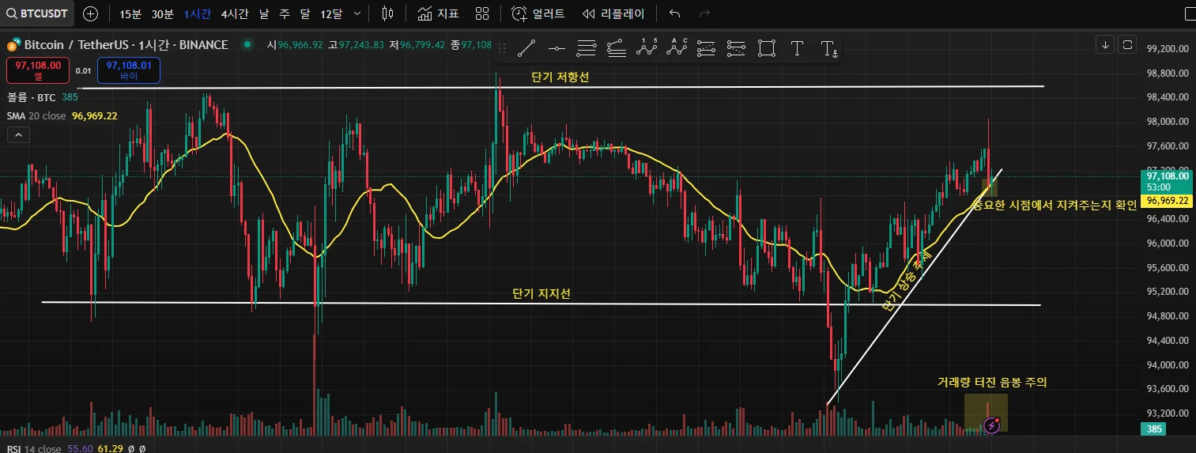Click the 시96,966.92 open value
The width and height of the screenshot is (1196, 453).
(295, 44)
